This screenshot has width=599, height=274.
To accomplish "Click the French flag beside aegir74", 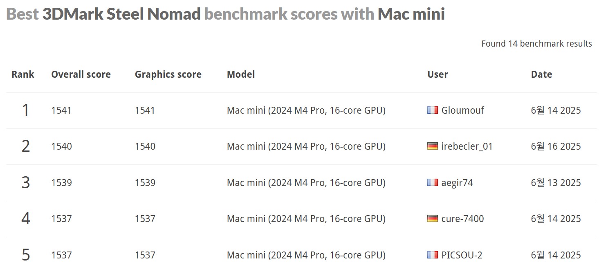I will point(433,182).
